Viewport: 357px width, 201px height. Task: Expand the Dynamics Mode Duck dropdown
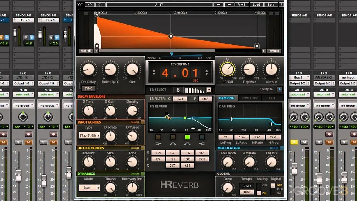(89, 188)
